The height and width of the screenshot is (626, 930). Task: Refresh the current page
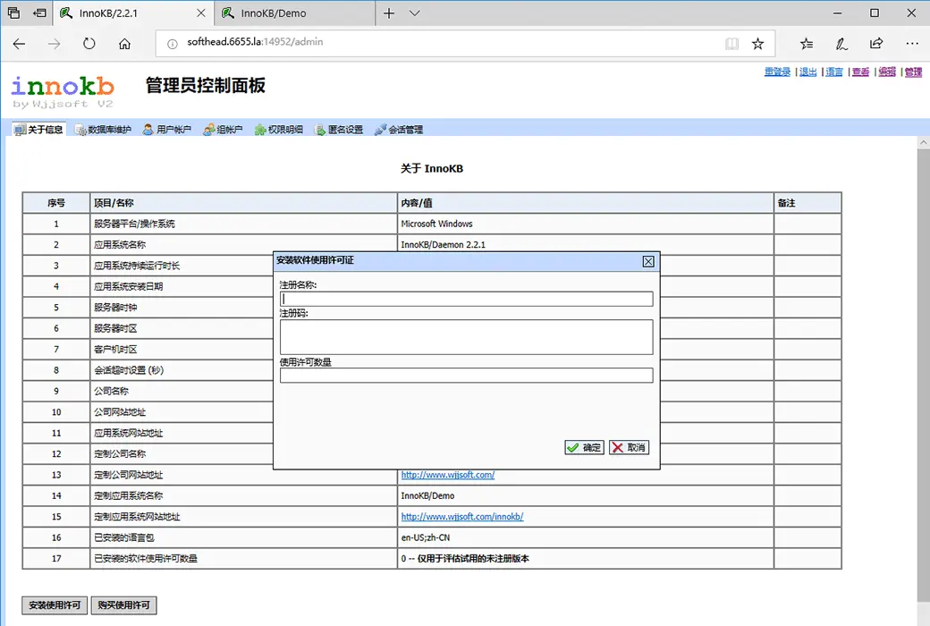coord(89,43)
